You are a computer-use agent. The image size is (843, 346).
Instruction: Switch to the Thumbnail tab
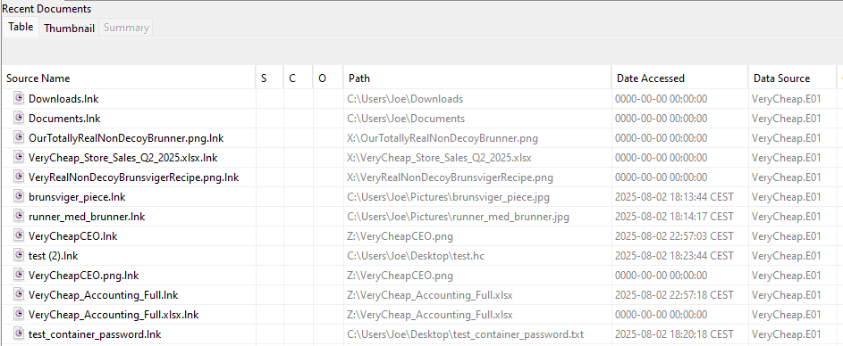coord(70,28)
